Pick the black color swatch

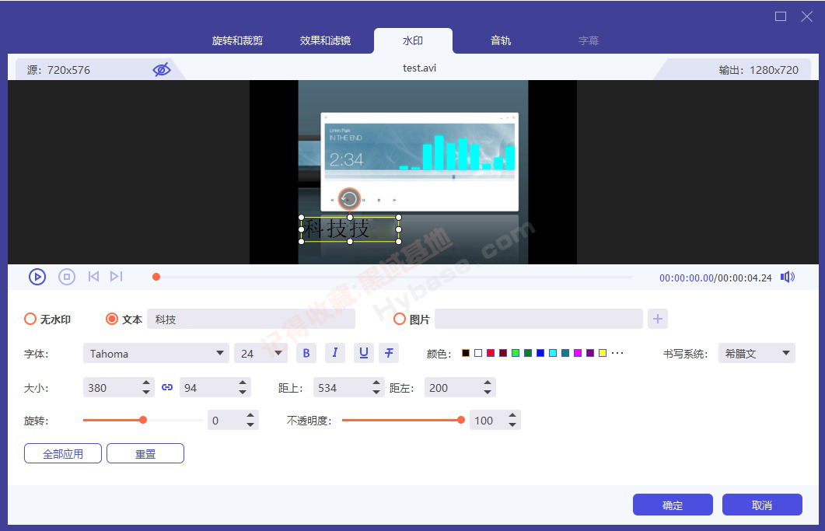[466, 353]
